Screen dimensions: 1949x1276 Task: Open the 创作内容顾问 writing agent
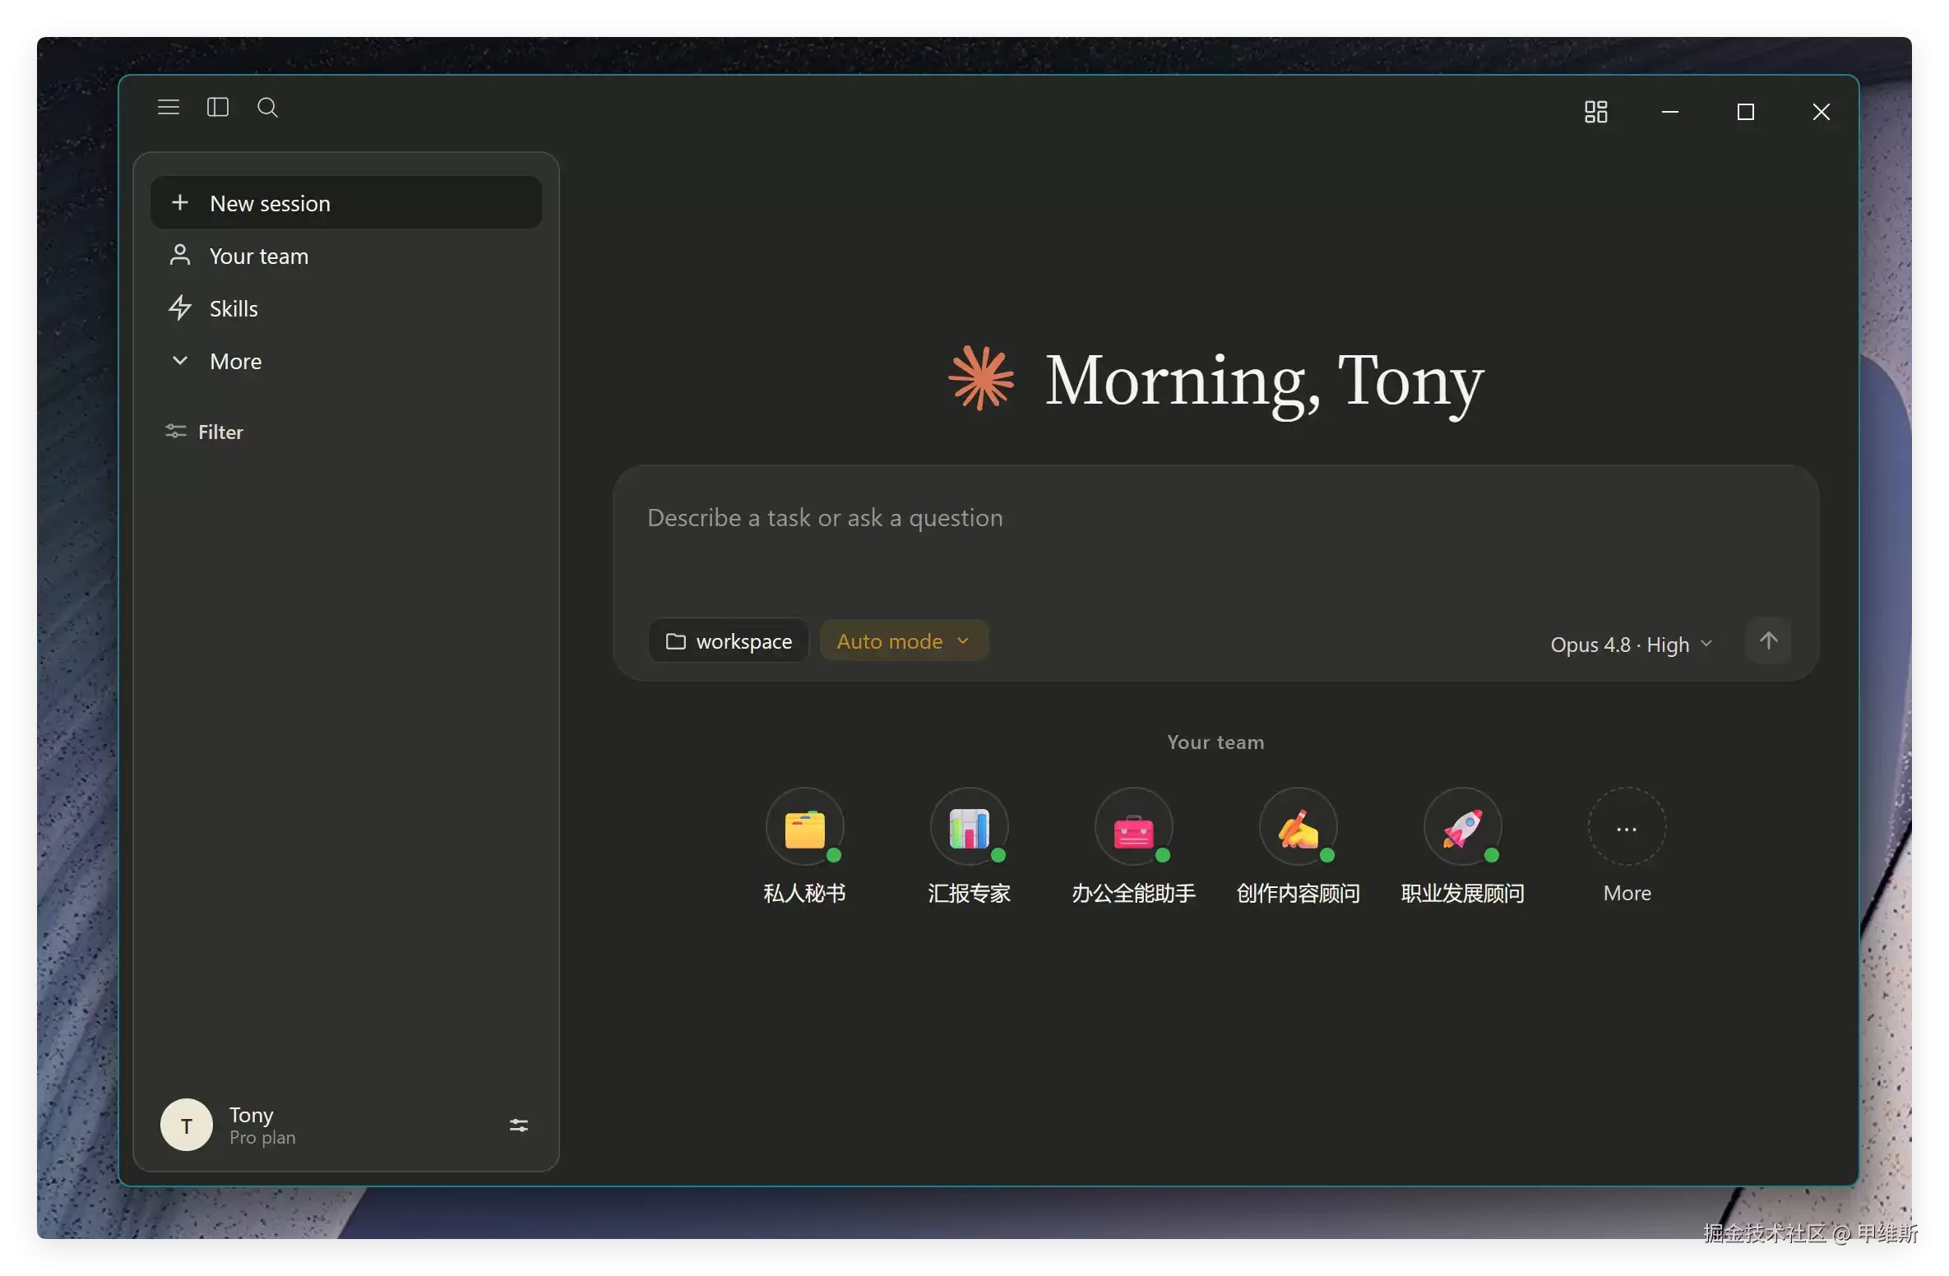(x=1299, y=827)
